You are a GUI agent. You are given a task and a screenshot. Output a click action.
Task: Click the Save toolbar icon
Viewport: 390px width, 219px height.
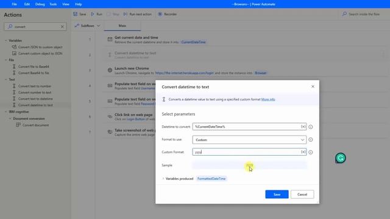[76, 14]
